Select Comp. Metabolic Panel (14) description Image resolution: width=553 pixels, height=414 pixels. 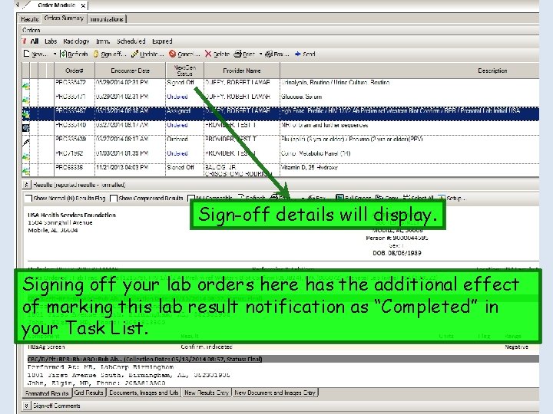coord(316,153)
